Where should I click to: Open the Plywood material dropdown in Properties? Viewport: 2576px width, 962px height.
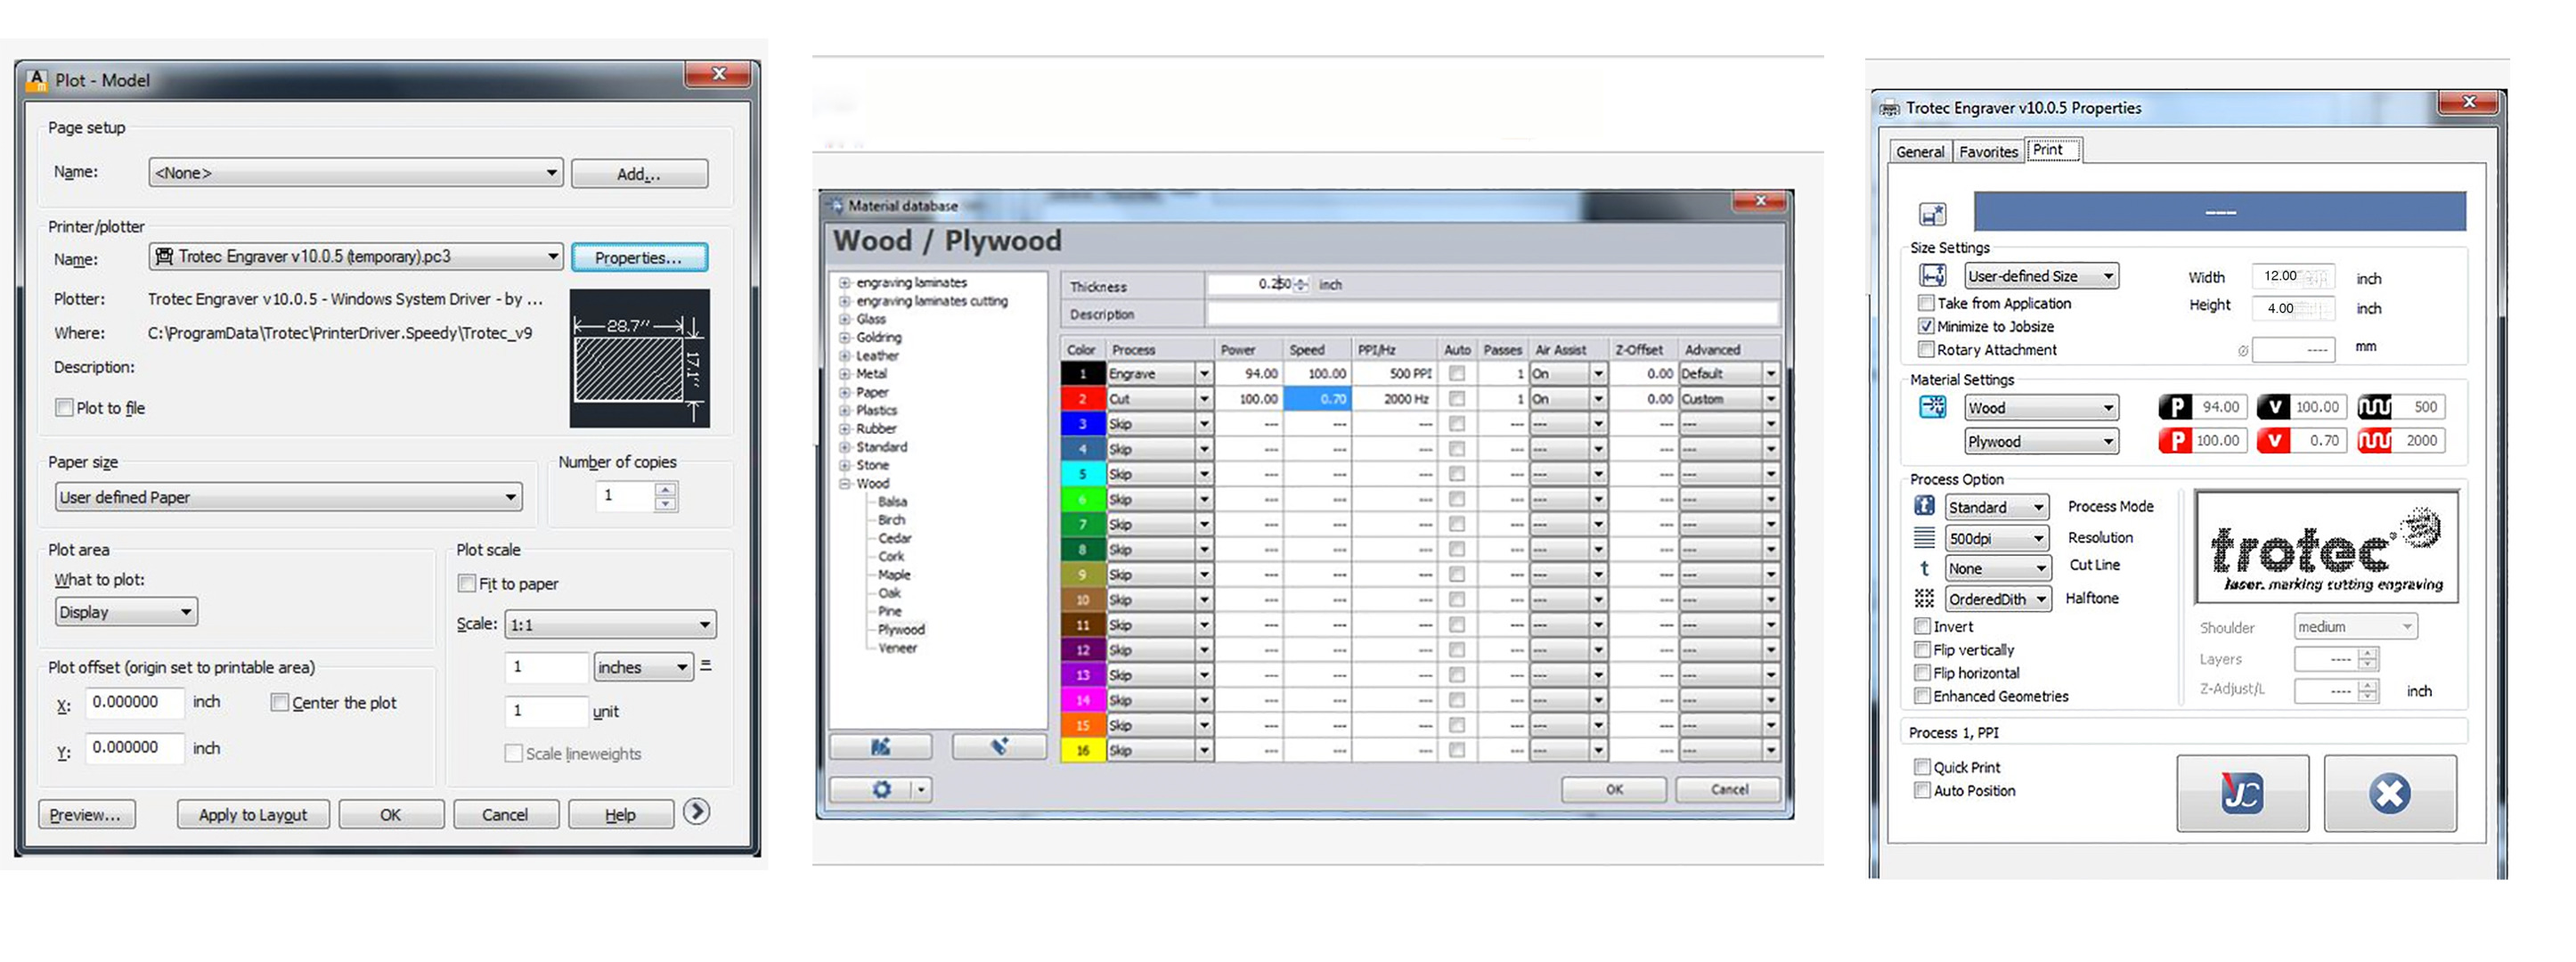point(2041,441)
